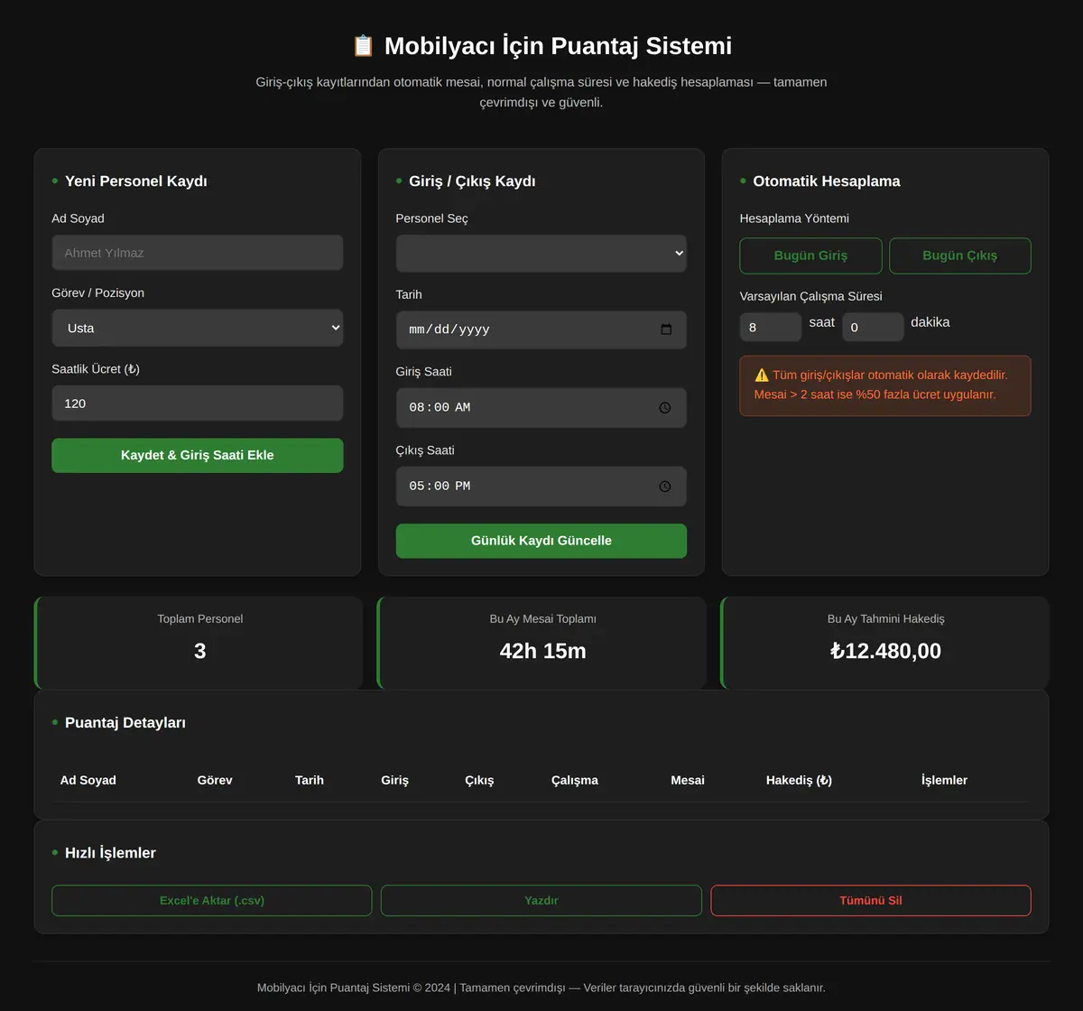Click the Tarih date input field
1083x1011 pixels.
tap(541, 329)
